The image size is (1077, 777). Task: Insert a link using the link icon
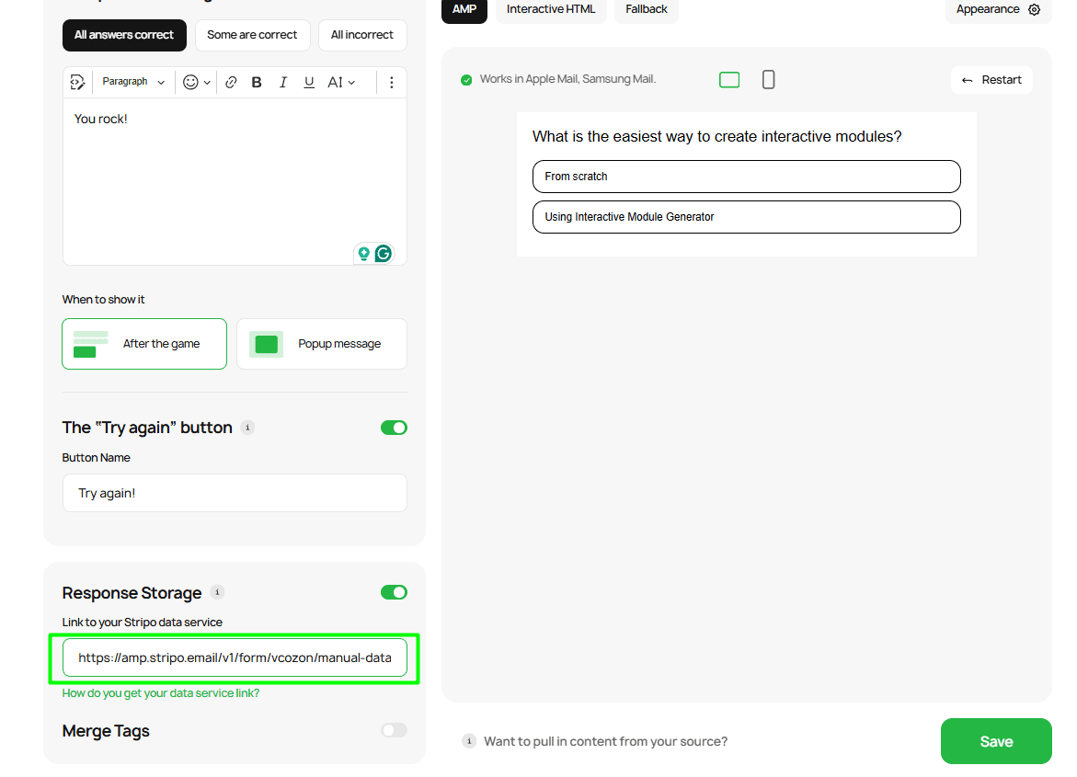[x=231, y=83]
